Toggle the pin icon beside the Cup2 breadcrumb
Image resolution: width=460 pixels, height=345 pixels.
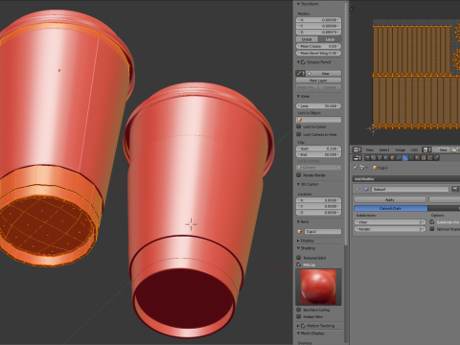coord(356,168)
